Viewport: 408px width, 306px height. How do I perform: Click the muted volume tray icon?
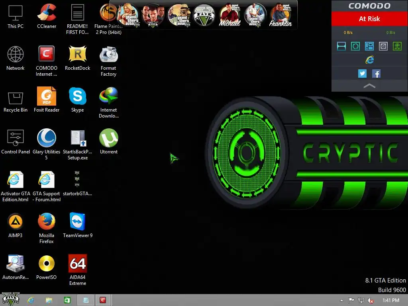click(x=371, y=300)
